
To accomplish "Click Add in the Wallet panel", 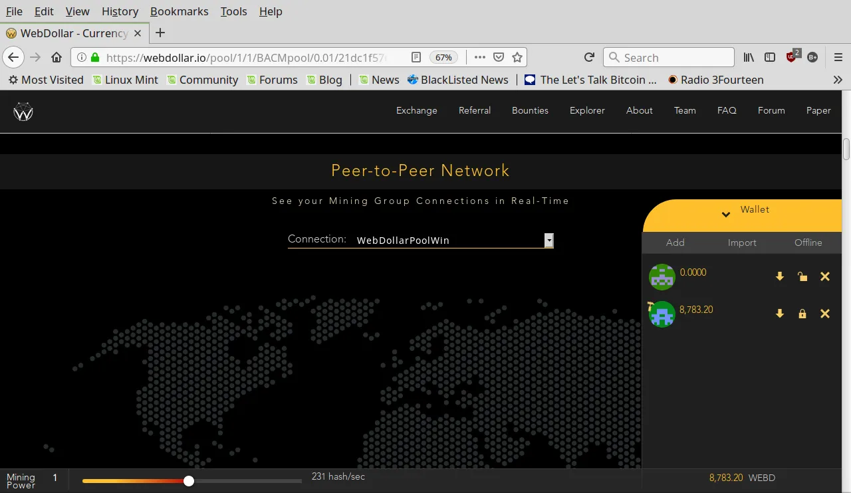I will [675, 243].
